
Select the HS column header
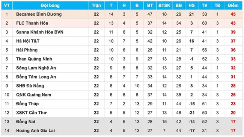191,6
